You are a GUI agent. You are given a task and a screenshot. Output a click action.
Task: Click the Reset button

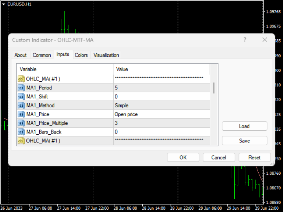coord(254,157)
